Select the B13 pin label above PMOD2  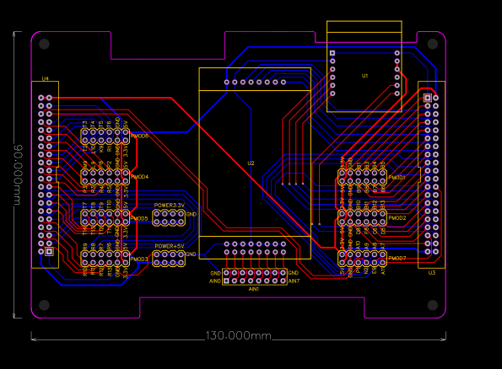(382, 204)
